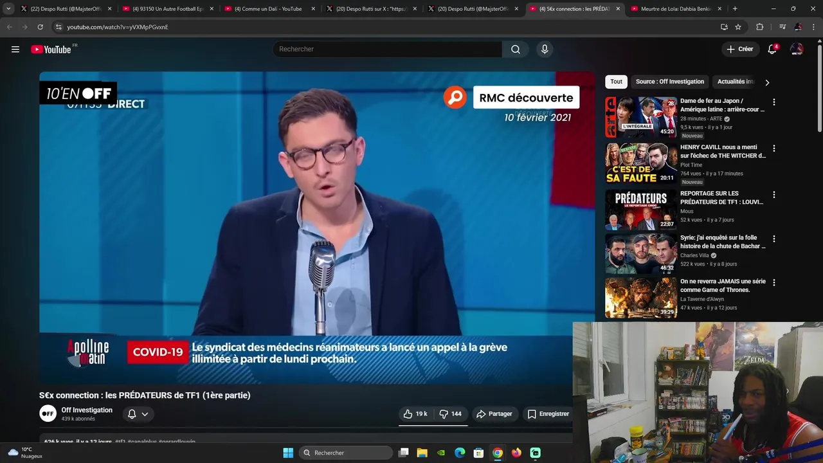The height and width of the screenshot is (463, 823).
Task: Open Chrome extensions puzzle icon
Action: [x=760, y=27]
